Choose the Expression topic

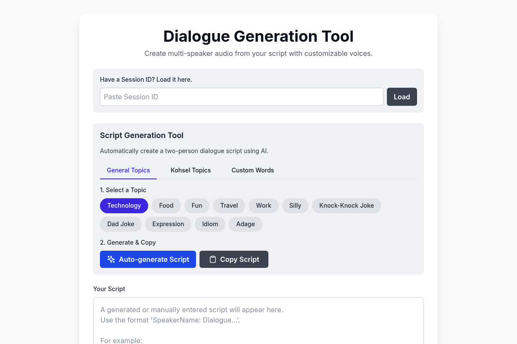click(168, 224)
